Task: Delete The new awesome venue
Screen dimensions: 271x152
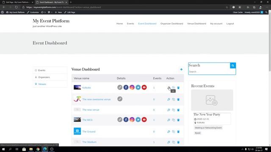Action: 178,100
